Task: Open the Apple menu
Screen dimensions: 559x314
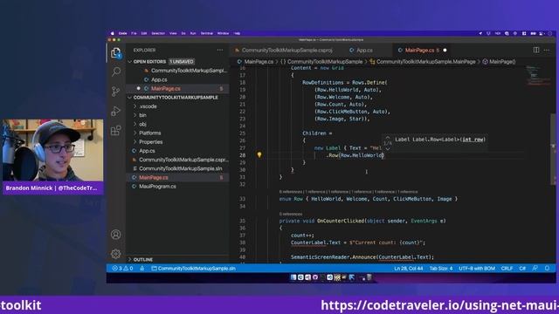Action: pyautogui.click(x=113, y=33)
